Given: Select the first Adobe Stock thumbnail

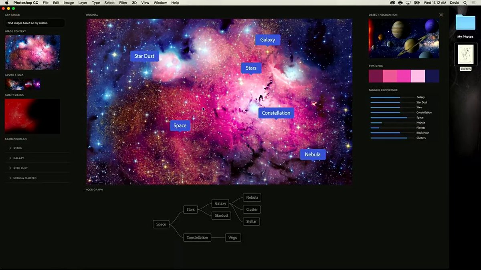Looking at the screenshot, I should tap(14, 84).
